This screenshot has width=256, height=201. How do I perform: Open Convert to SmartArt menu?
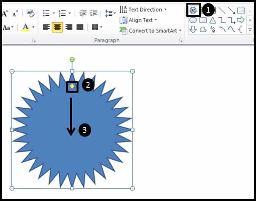[150, 31]
